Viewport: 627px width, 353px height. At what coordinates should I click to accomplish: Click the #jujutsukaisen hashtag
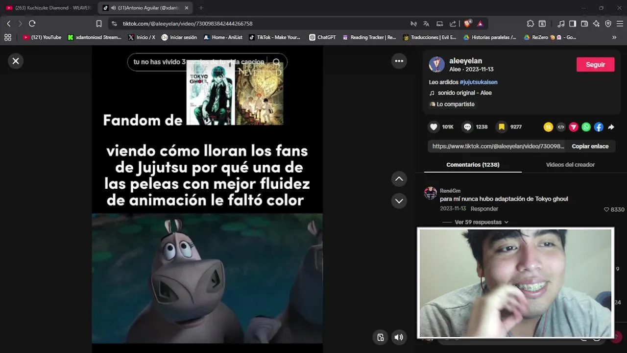[x=479, y=82]
